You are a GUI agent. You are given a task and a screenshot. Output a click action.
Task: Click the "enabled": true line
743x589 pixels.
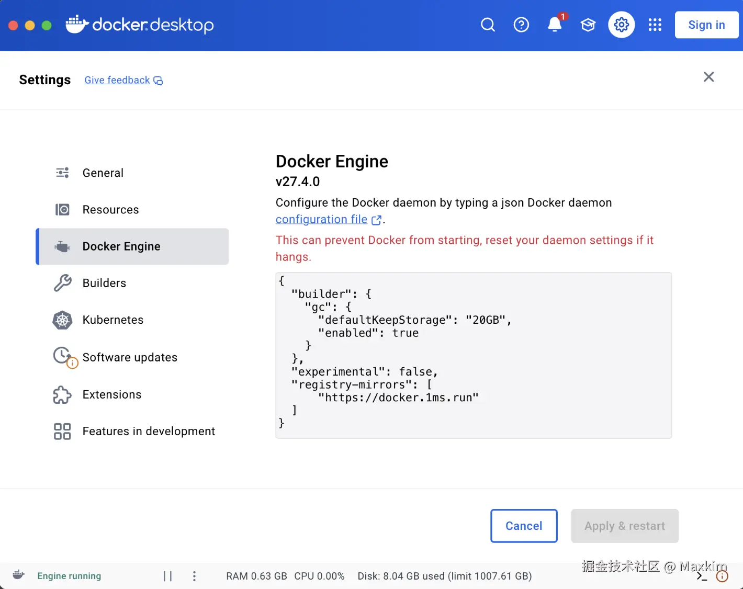tap(368, 333)
